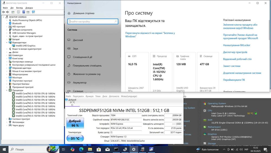271x153 pixels.
Task: Click the Windows Start button
Action: 4,149
